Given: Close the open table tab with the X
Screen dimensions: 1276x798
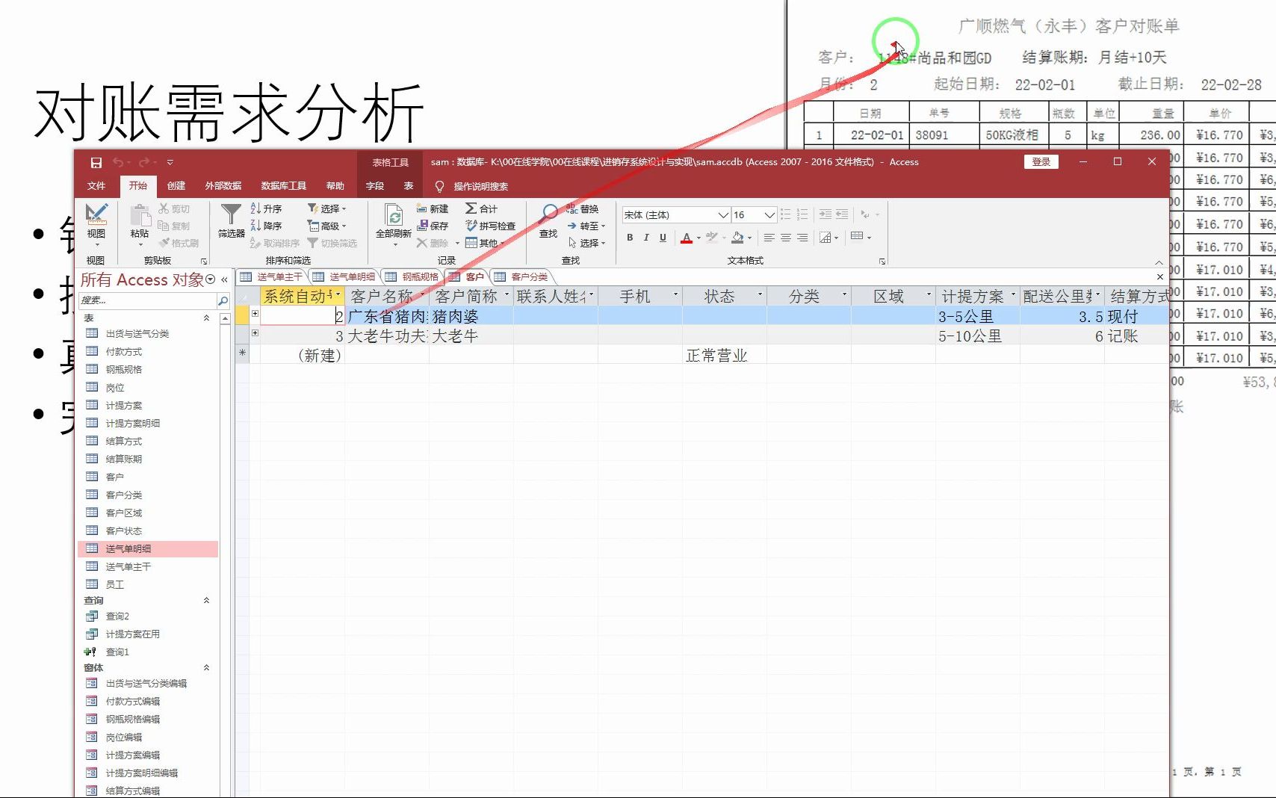Looking at the screenshot, I should (x=1160, y=276).
